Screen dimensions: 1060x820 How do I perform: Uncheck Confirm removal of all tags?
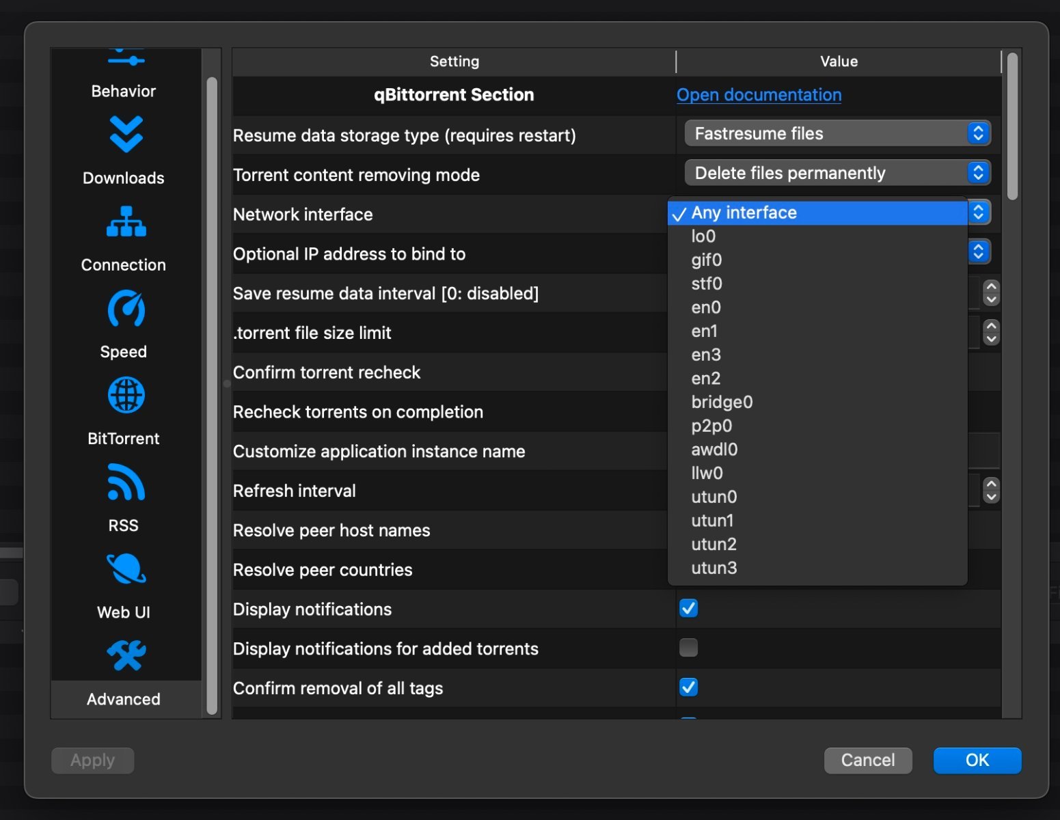(x=688, y=687)
